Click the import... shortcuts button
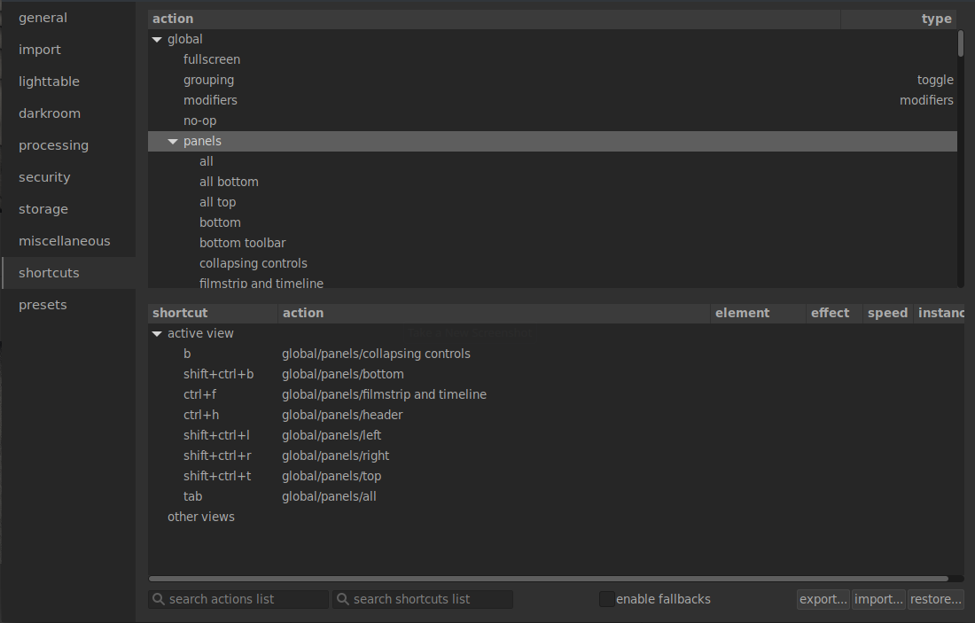Screen dimensions: 975x623 [x=878, y=600]
